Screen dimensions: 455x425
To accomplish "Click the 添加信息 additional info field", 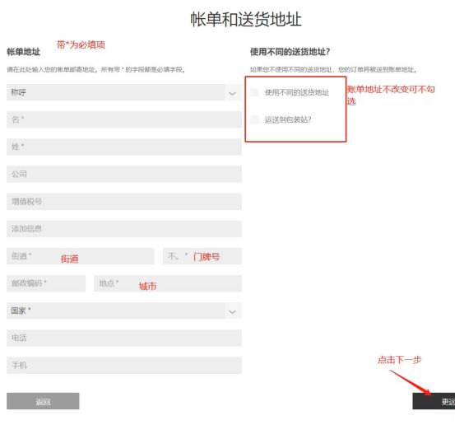I will [x=124, y=229].
